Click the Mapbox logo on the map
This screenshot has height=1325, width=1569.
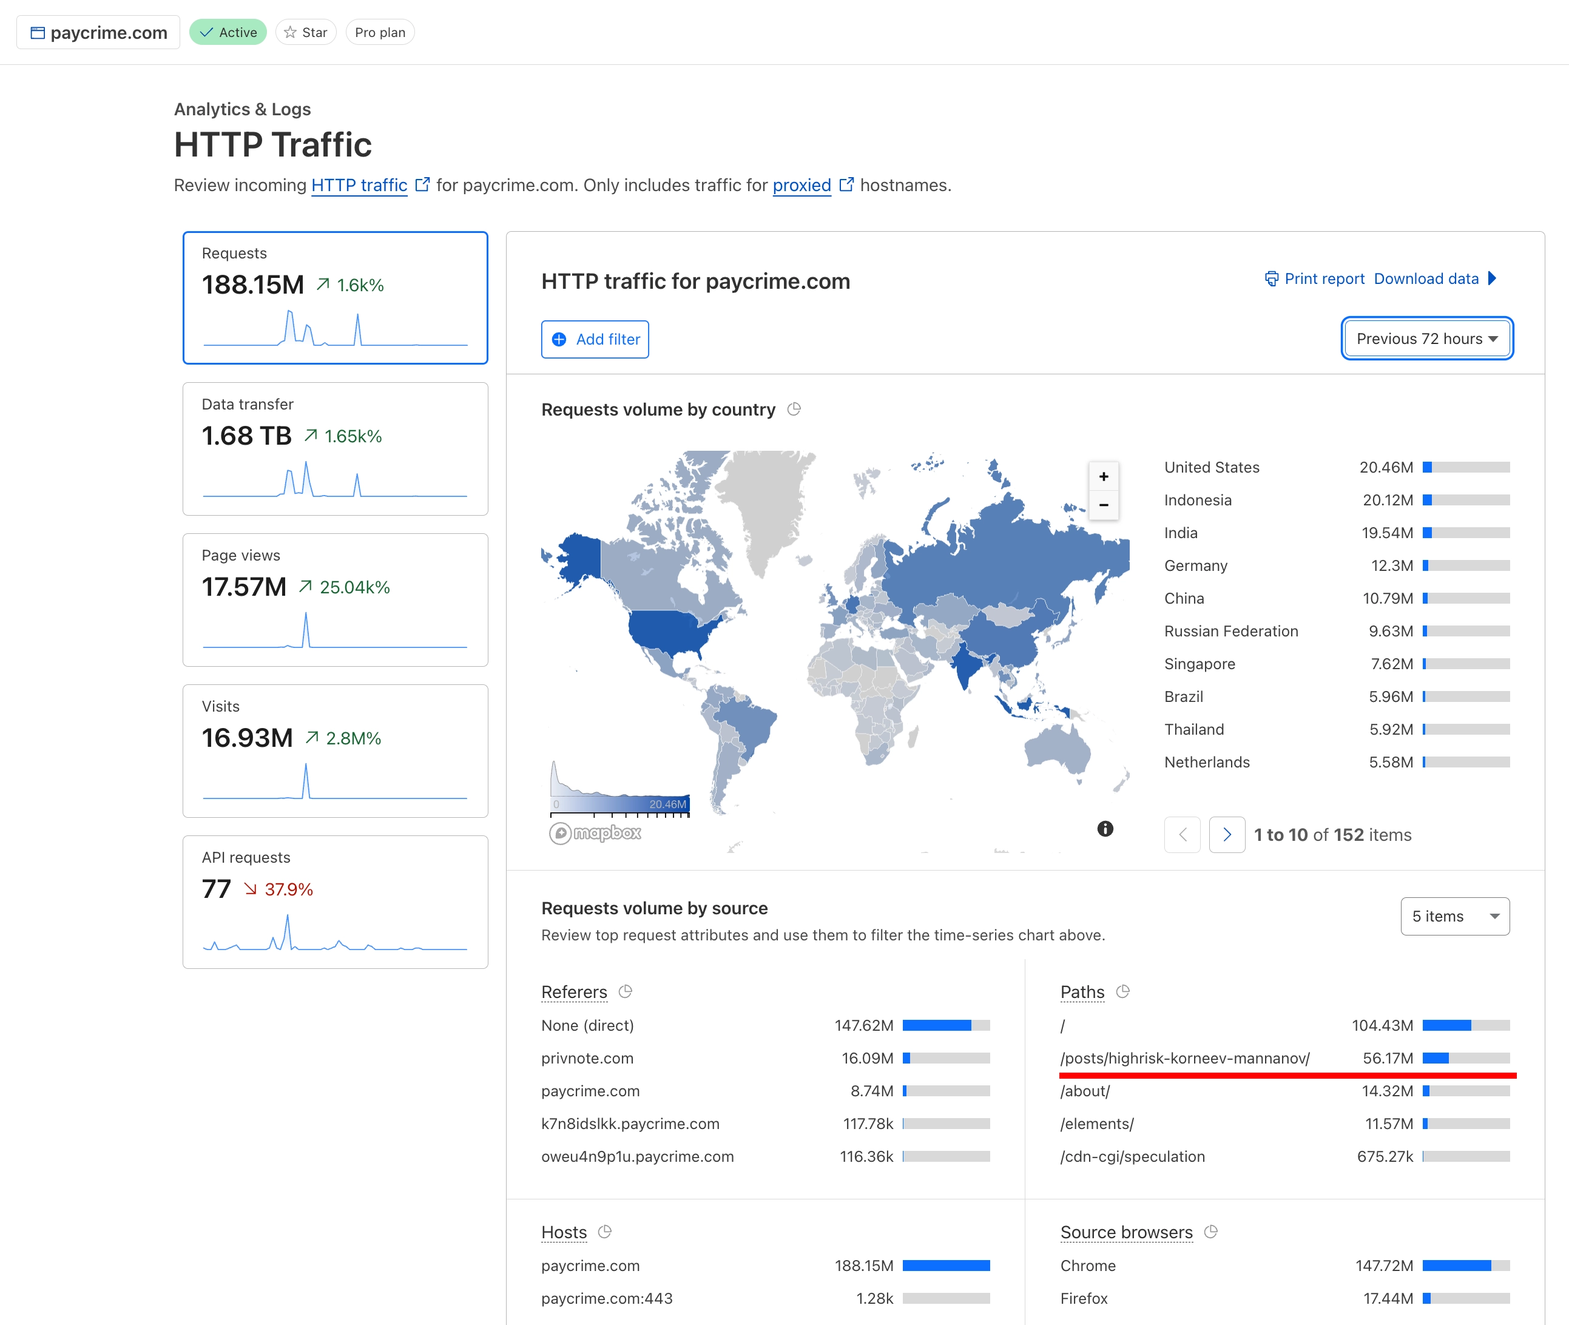click(596, 833)
